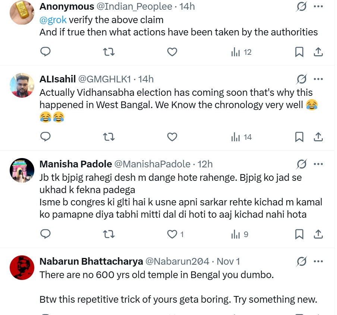This screenshot has height=315, width=337.
Task: Open three-dot menu on Nabarun Bhattacharya's tweet
Action: click(318, 261)
